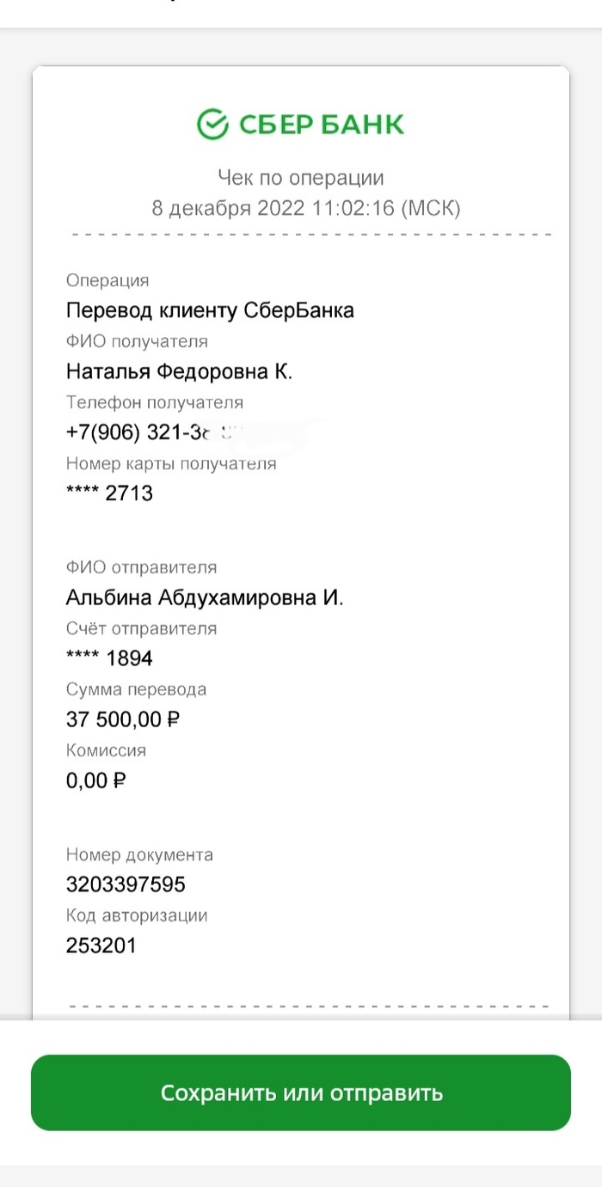Viewport: 602px width, 1187px height.
Task: Click the Sber checkmark logo icon
Action: pyautogui.click(x=212, y=124)
